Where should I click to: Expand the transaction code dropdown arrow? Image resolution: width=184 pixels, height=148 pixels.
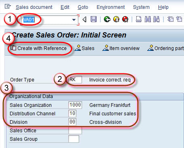74,20
